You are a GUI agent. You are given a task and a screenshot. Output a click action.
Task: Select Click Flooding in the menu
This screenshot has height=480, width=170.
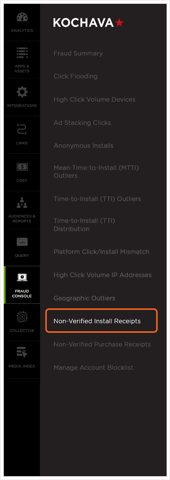(76, 76)
